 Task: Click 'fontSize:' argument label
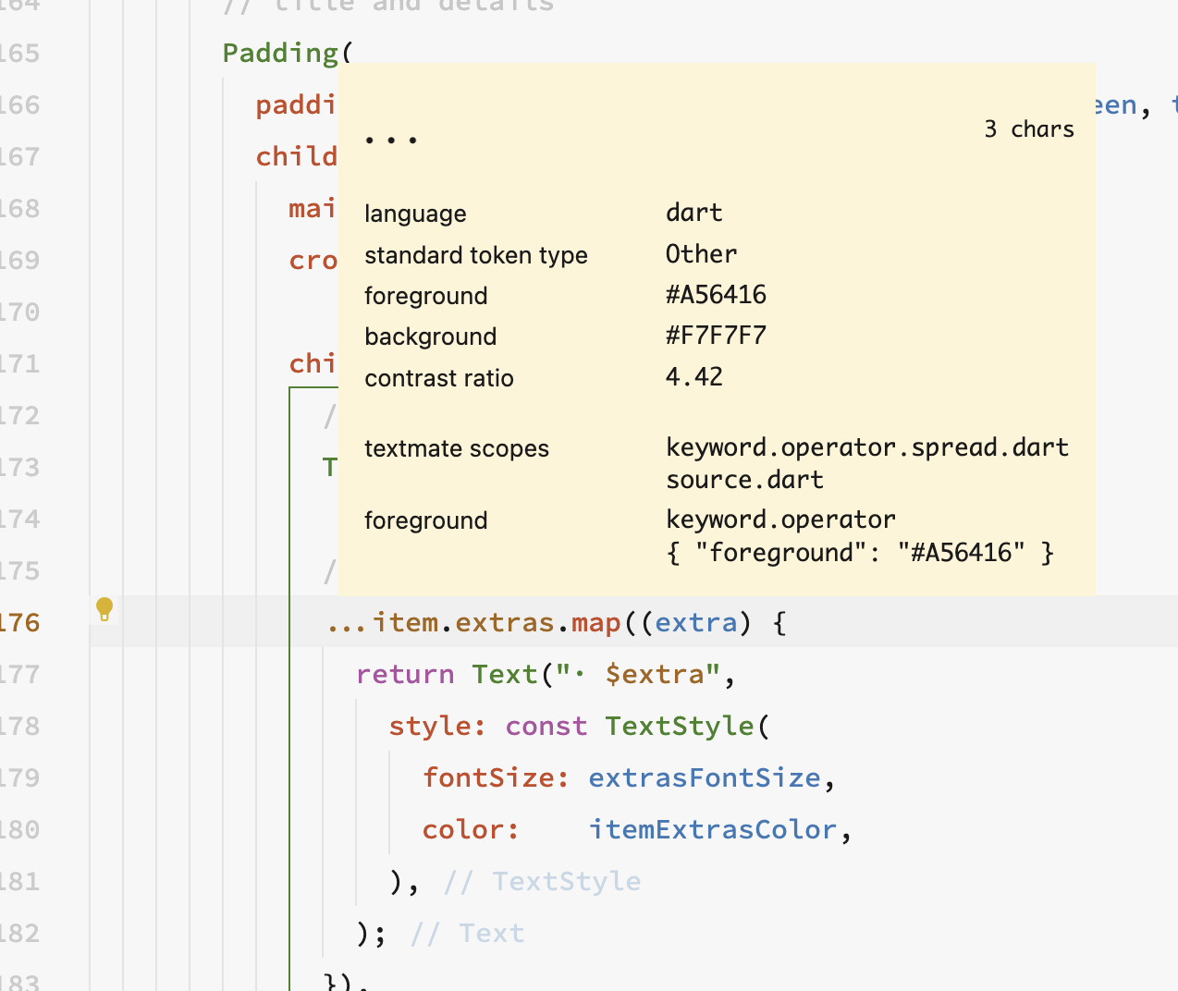[x=496, y=778]
